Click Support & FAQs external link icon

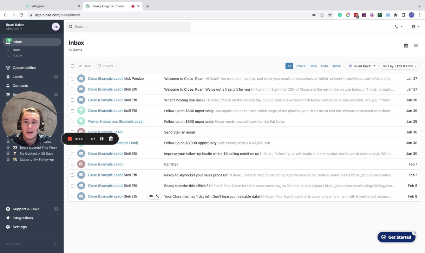coord(56,209)
